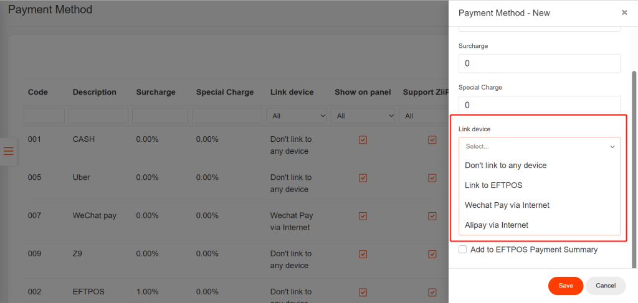Close the Payment Method - New panel
The height and width of the screenshot is (303, 638).
click(624, 12)
